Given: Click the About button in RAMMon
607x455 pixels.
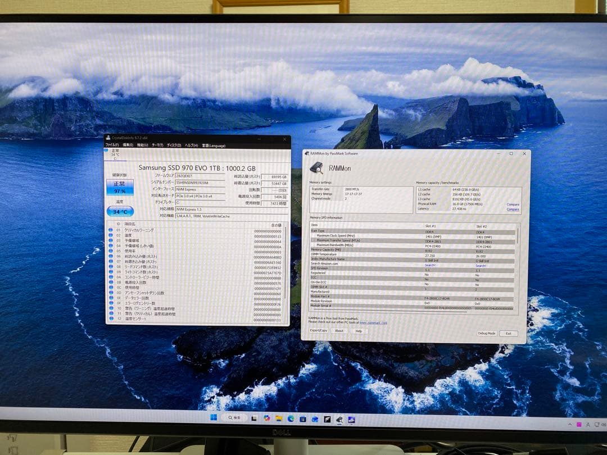Looking at the screenshot, I should tap(339, 331).
